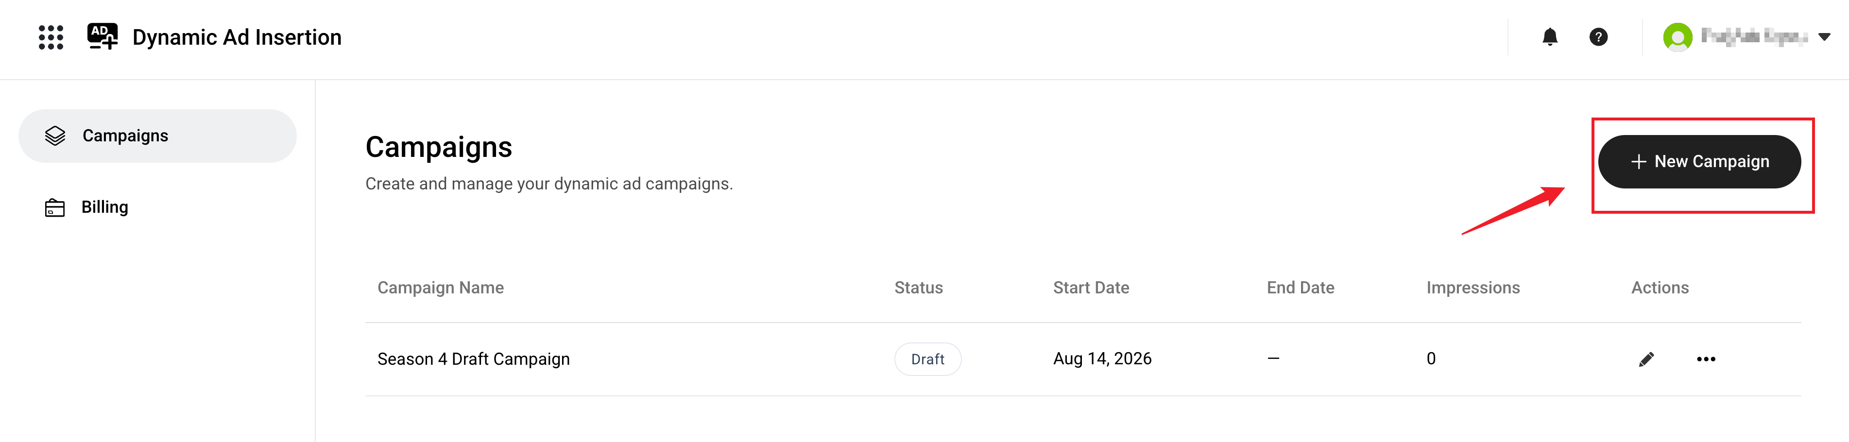This screenshot has height=442, width=1849.
Task: Open the apps grid launcher icon
Action: coord(51,37)
